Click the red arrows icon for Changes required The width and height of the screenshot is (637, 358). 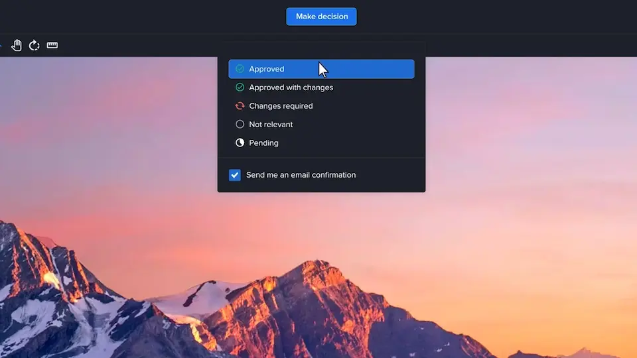(x=240, y=106)
